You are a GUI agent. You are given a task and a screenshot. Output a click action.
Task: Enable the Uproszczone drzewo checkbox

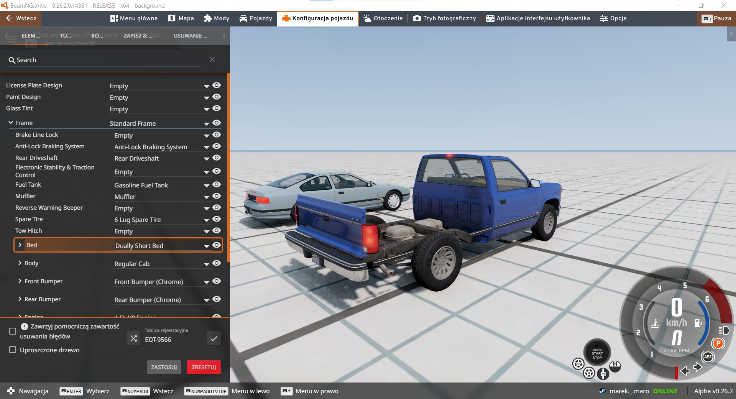(13, 350)
